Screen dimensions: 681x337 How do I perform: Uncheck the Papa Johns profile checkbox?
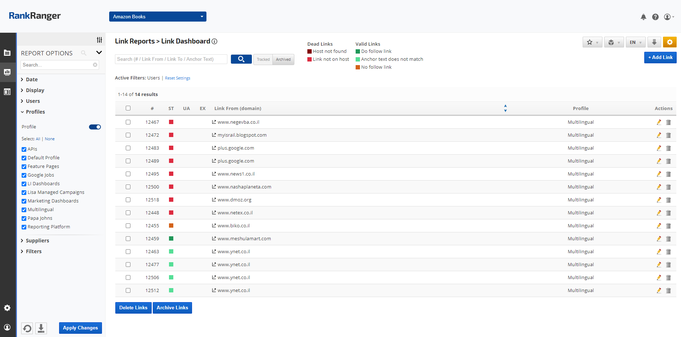click(x=24, y=218)
